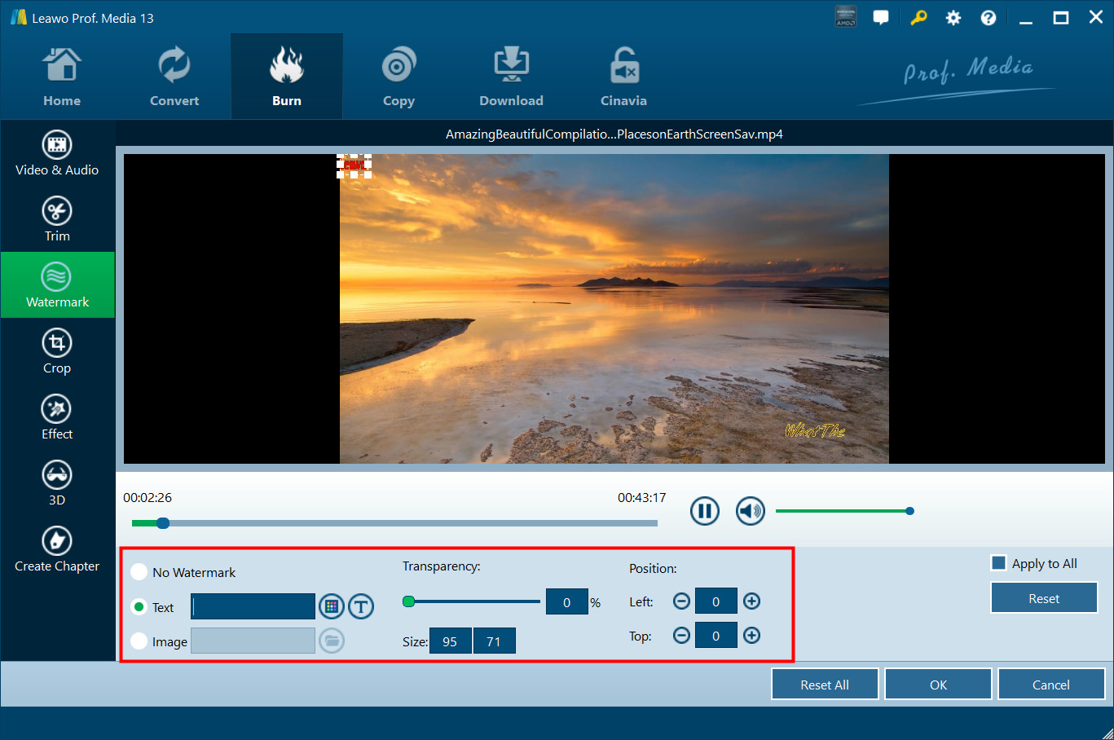This screenshot has height=740, width=1114.
Task: Open Create Chapter panel
Action: point(57,549)
